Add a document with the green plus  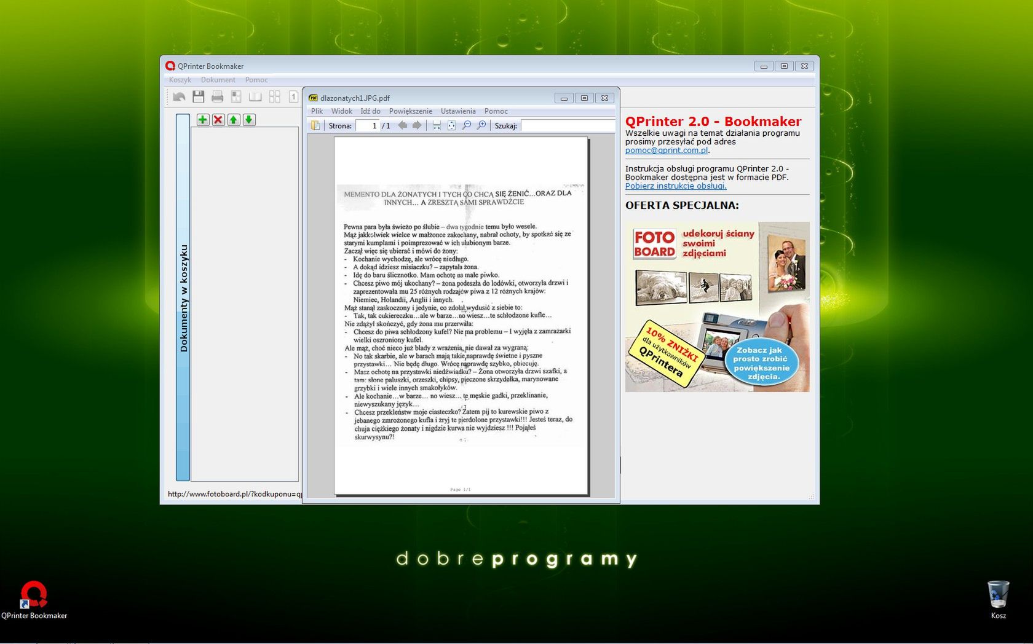point(203,119)
